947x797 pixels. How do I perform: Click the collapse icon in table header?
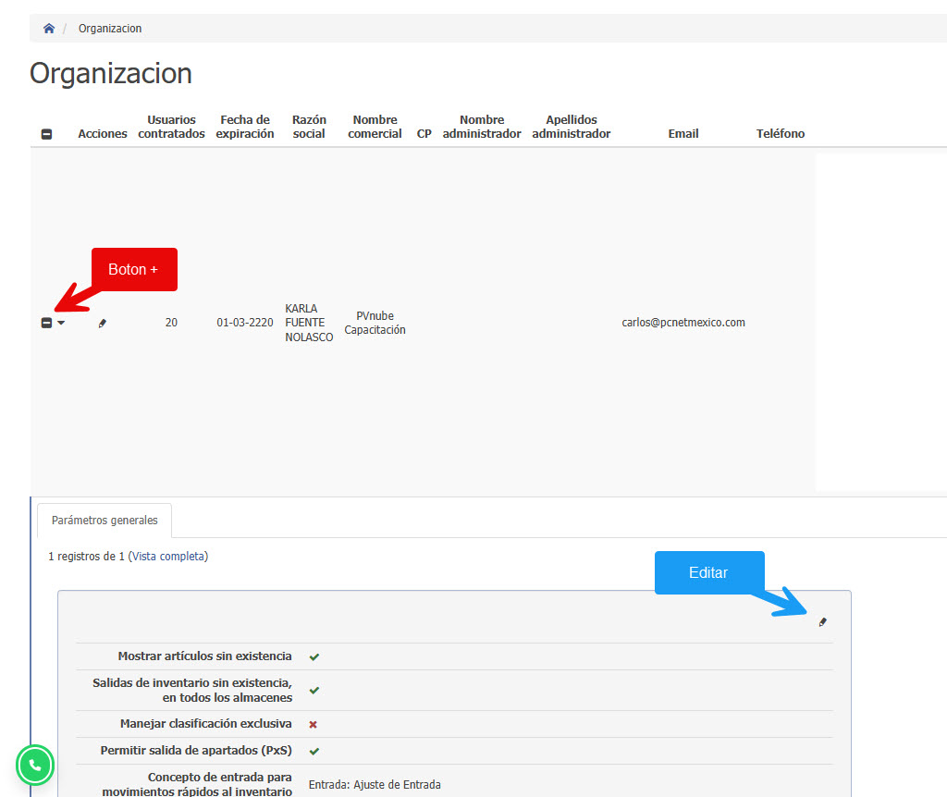pyautogui.click(x=45, y=134)
